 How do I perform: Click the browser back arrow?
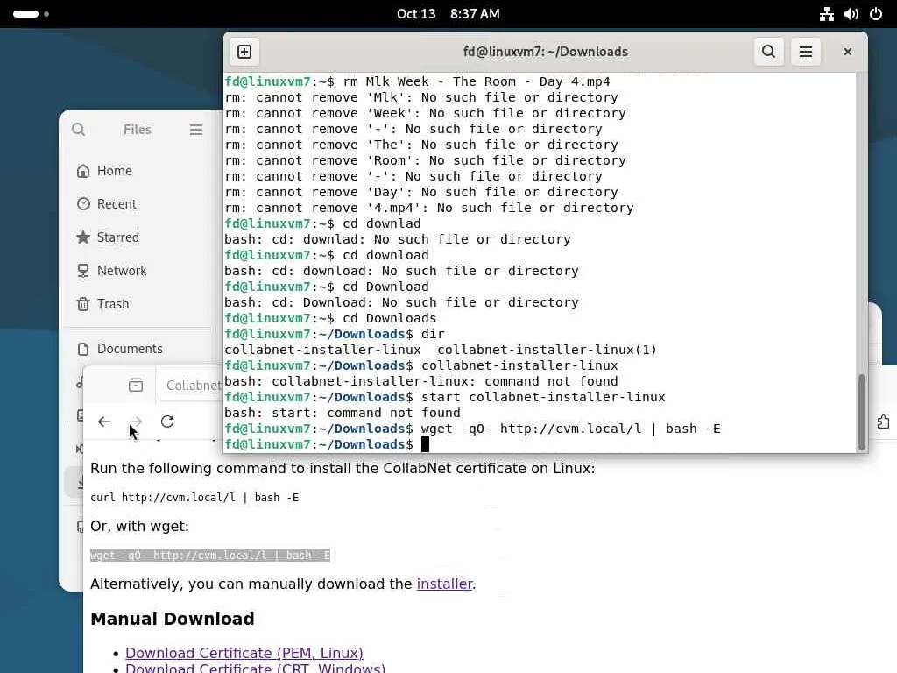(x=104, y=422)
